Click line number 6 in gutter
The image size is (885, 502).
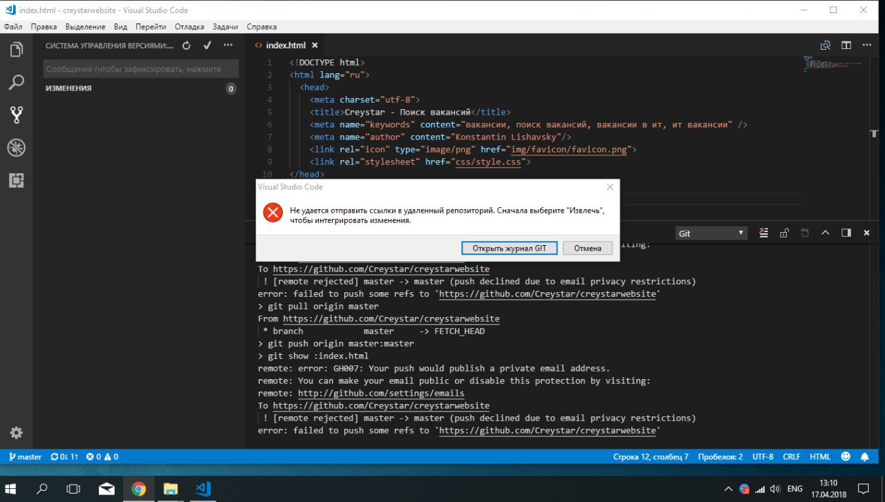click(x=269, y=124)
